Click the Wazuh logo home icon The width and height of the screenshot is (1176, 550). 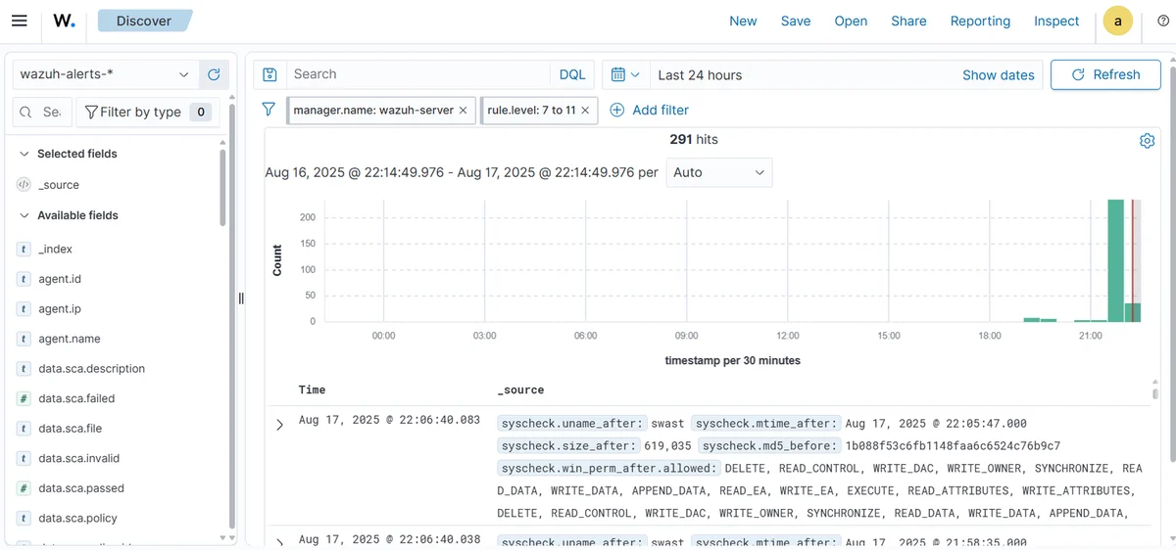64,21
